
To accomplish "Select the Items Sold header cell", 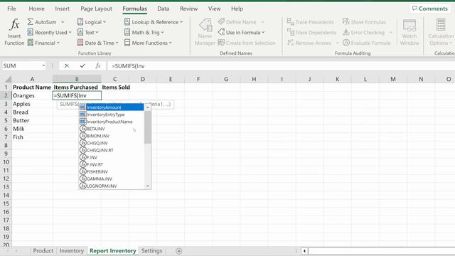I will click(115, 87).
